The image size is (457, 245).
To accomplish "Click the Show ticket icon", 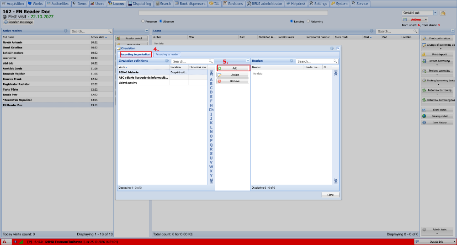I will (x=425, y=110).
